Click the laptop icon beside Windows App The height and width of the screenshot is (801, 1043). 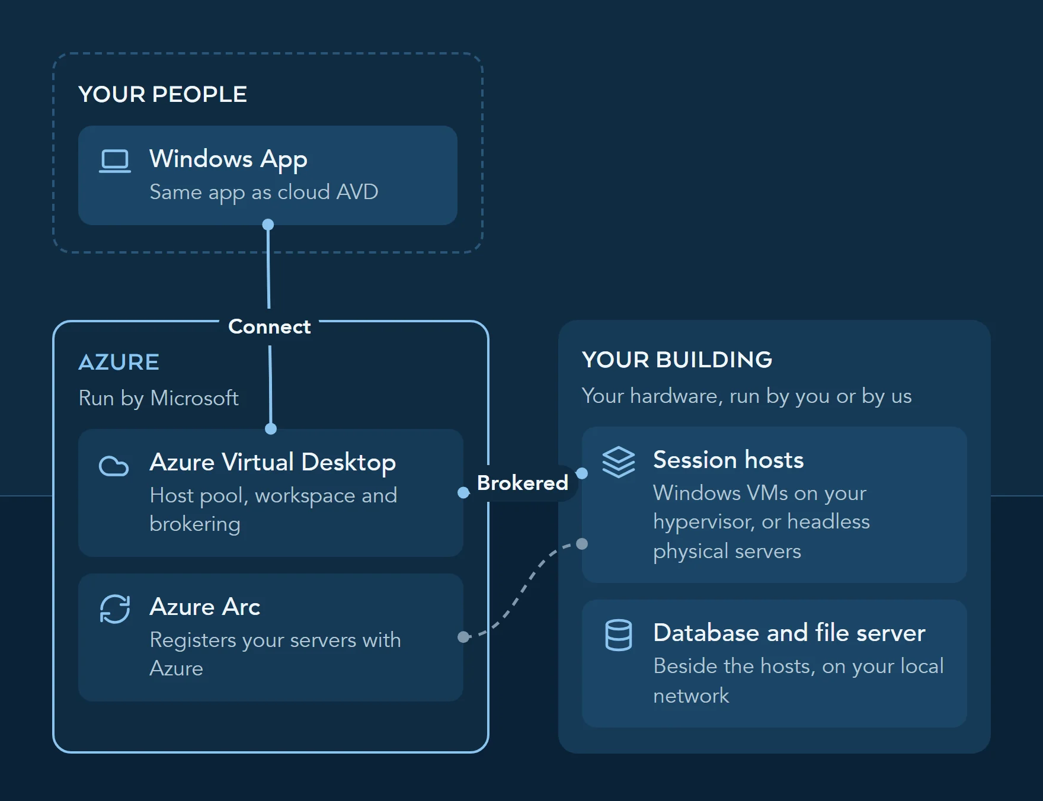coord(115,161)
